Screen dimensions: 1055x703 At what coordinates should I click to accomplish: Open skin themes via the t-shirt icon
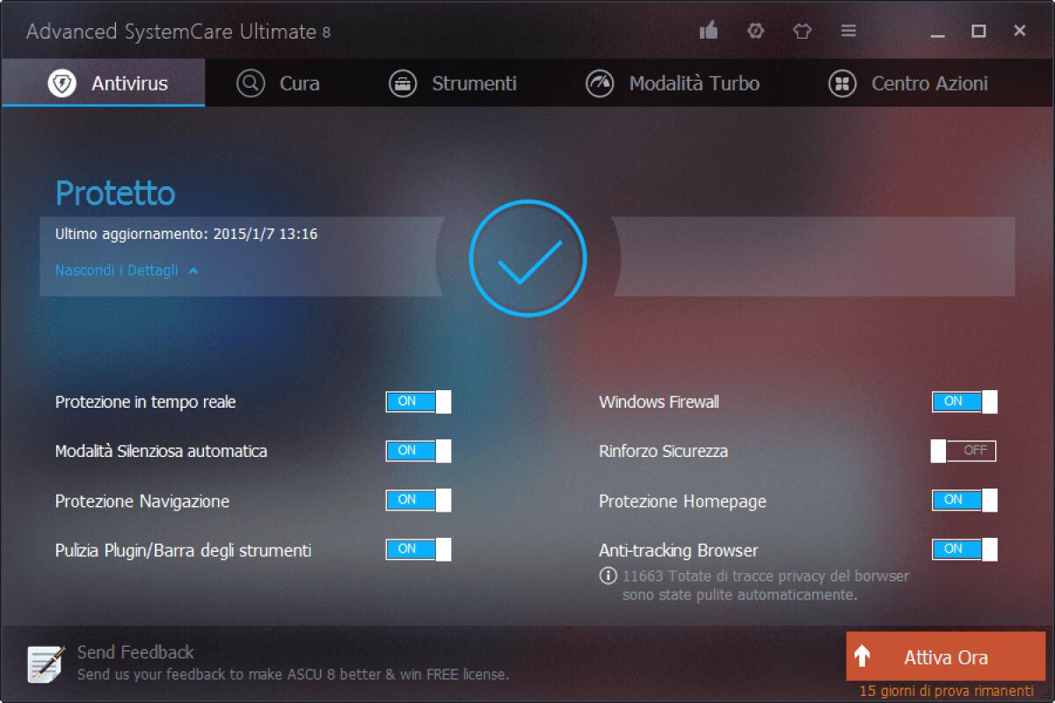[802, 29]
